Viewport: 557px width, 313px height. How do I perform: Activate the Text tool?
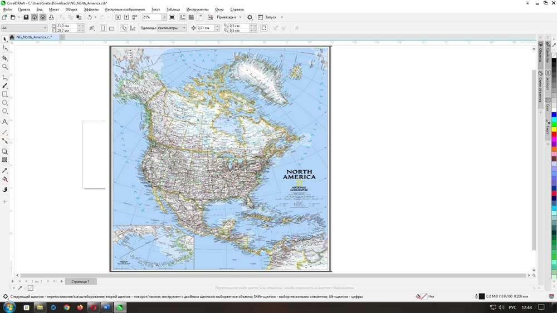[x=4, y=122]
